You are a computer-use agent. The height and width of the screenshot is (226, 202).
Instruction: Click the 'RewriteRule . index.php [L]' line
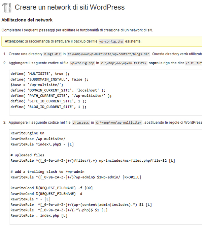point(39,216)
